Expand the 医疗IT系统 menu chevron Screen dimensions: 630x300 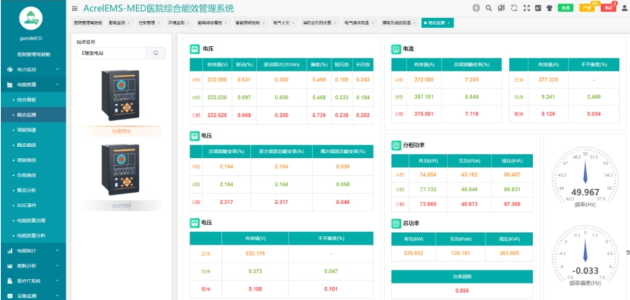[x=58, y=281]
